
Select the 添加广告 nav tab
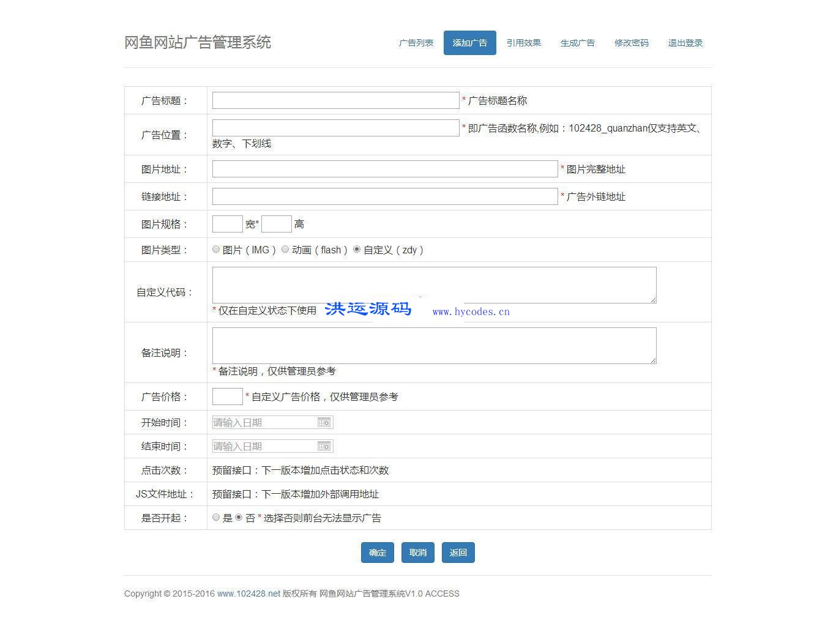pyautogui.click(x=470, y=43)
